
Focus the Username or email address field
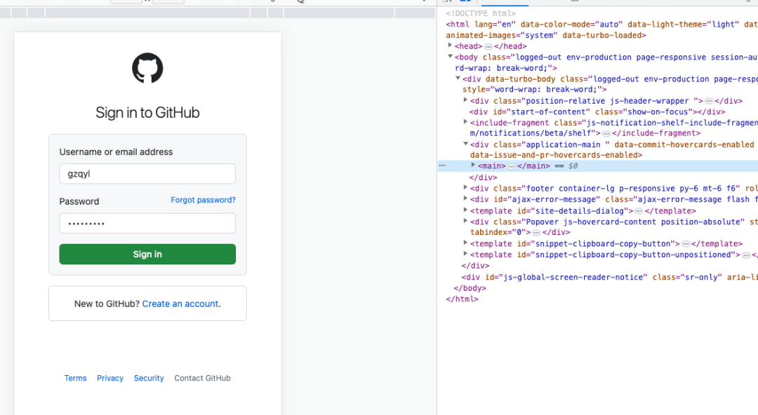coord(147,174)
